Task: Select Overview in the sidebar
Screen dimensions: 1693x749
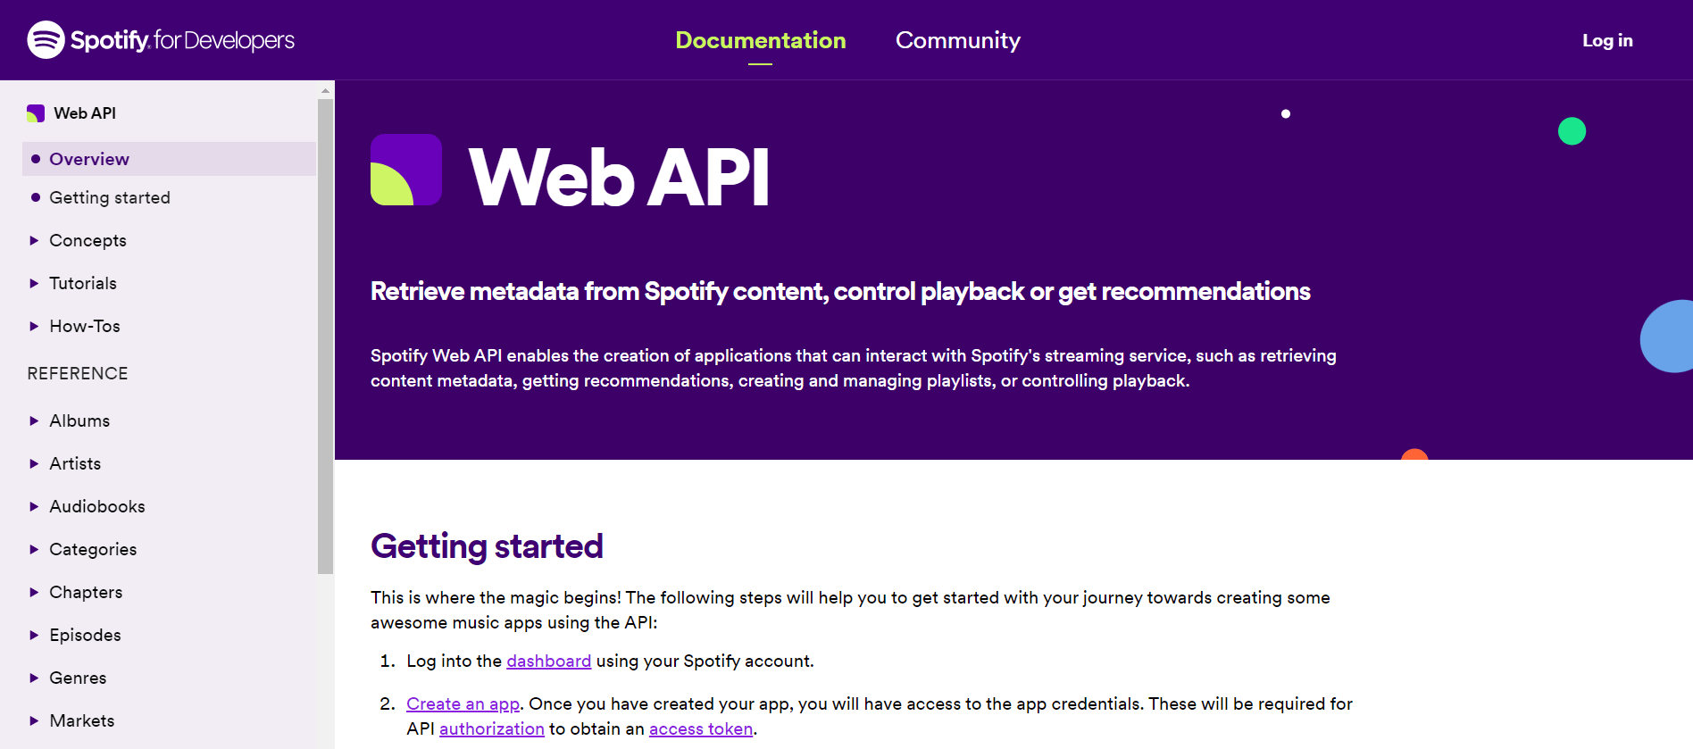Action: [x=169, y=159]
